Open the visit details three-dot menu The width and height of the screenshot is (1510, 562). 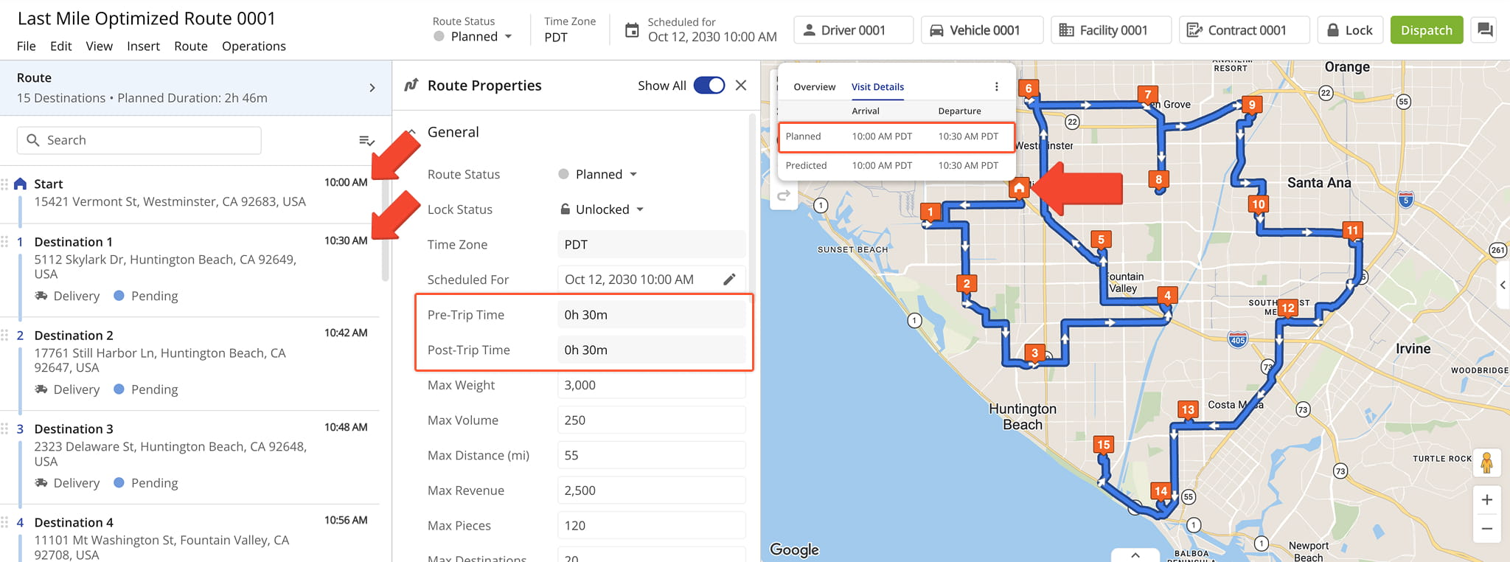pyautogui.click(x=996, y=87)
